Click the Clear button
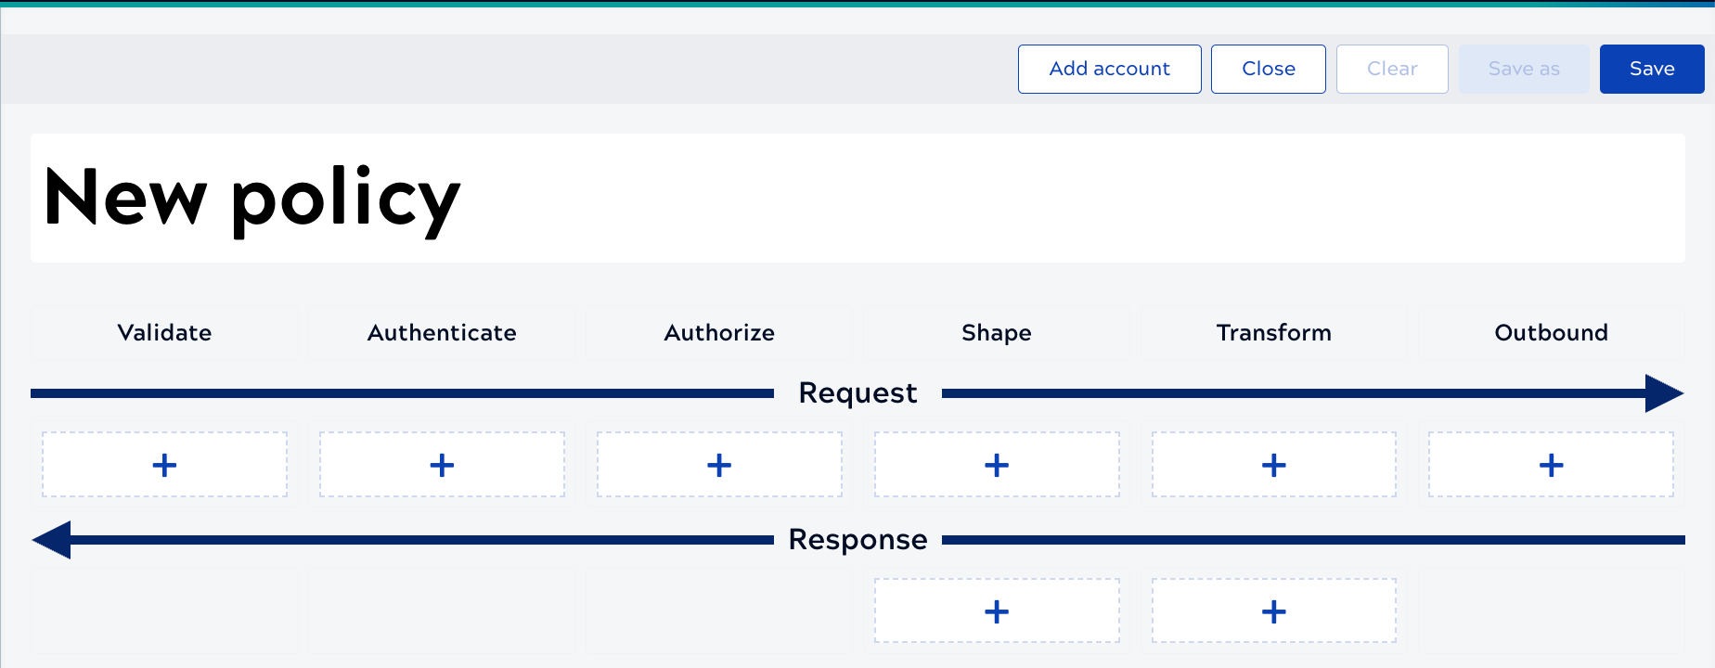 click(1391, 69)
